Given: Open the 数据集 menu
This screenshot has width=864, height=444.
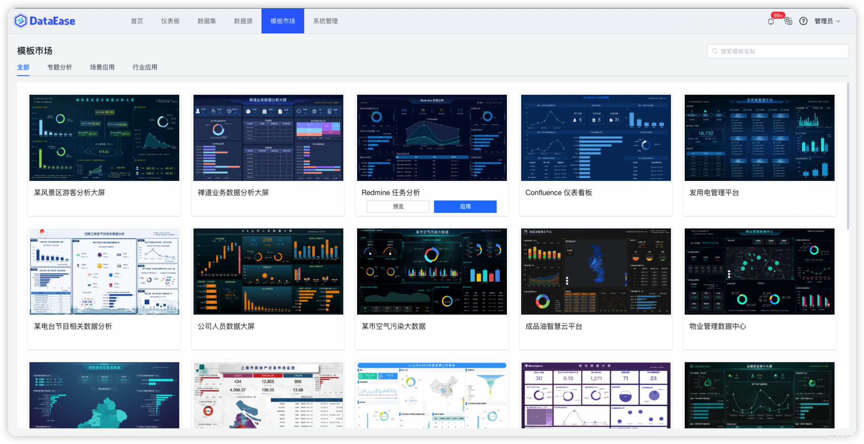Looking at the screenshot, I should click(x=206, y=21).
